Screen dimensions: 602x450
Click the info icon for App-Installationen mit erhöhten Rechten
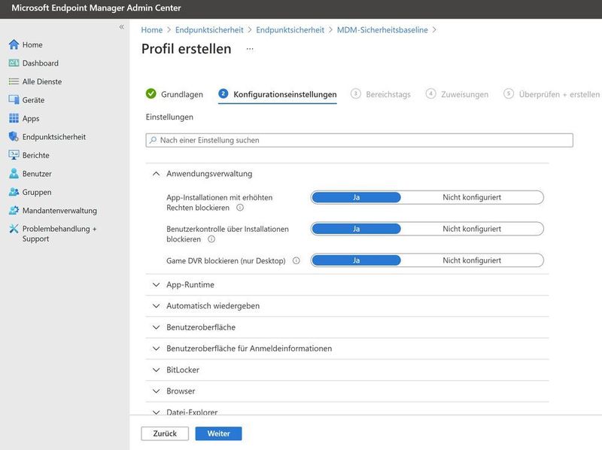pyautogui.click(x=240, y=208)
